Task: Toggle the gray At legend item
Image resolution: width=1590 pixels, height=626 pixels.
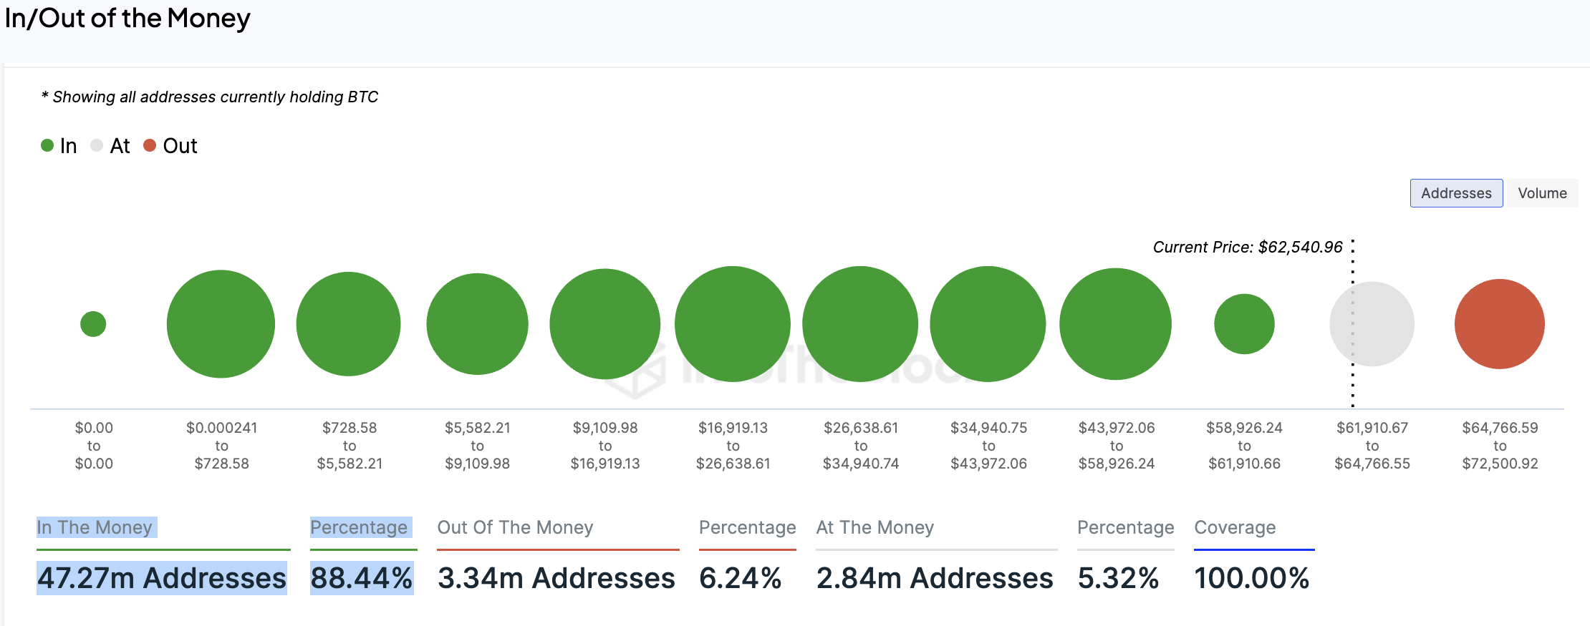Action: [x=110, y=146]
